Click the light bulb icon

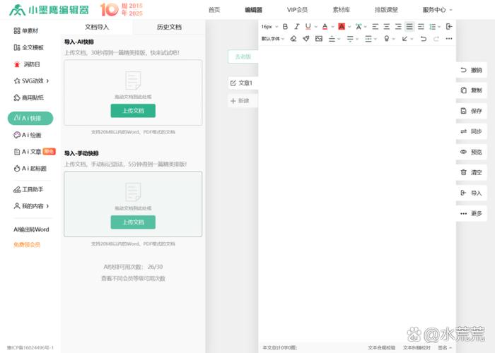coord(386,38)
